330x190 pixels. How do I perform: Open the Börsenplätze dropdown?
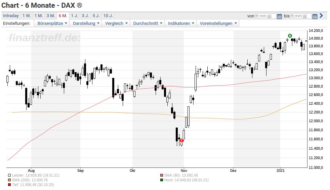coord(52,23)
